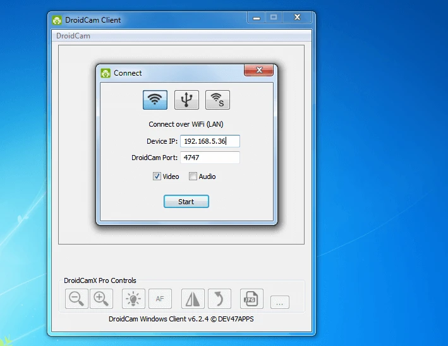This screenshot has height=346, width=448.
Task: Open more options with ellipsis button
Action: pyautogui.click(x=280, y=302)
